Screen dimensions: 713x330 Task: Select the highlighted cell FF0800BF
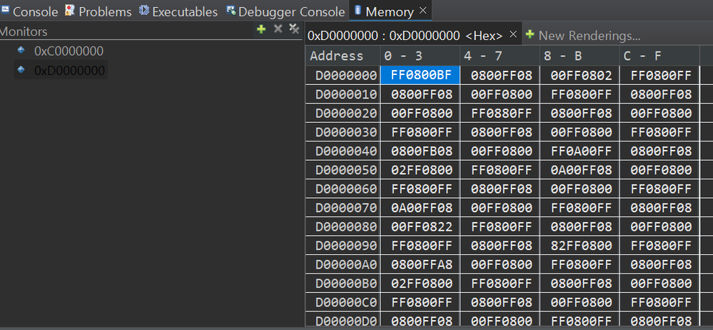420,75
